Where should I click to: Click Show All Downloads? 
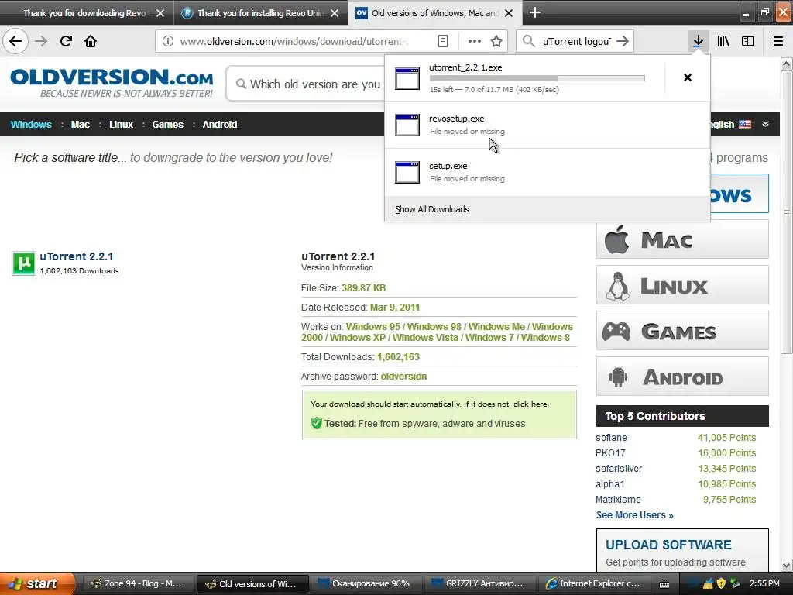coord(432,209)
